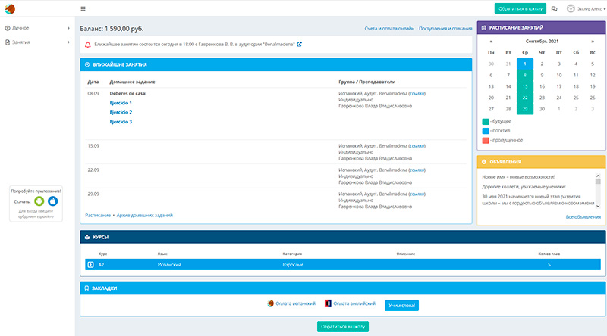Download the Android app
The height and width of the screenshot is (336, 607).
pos(39,201)
